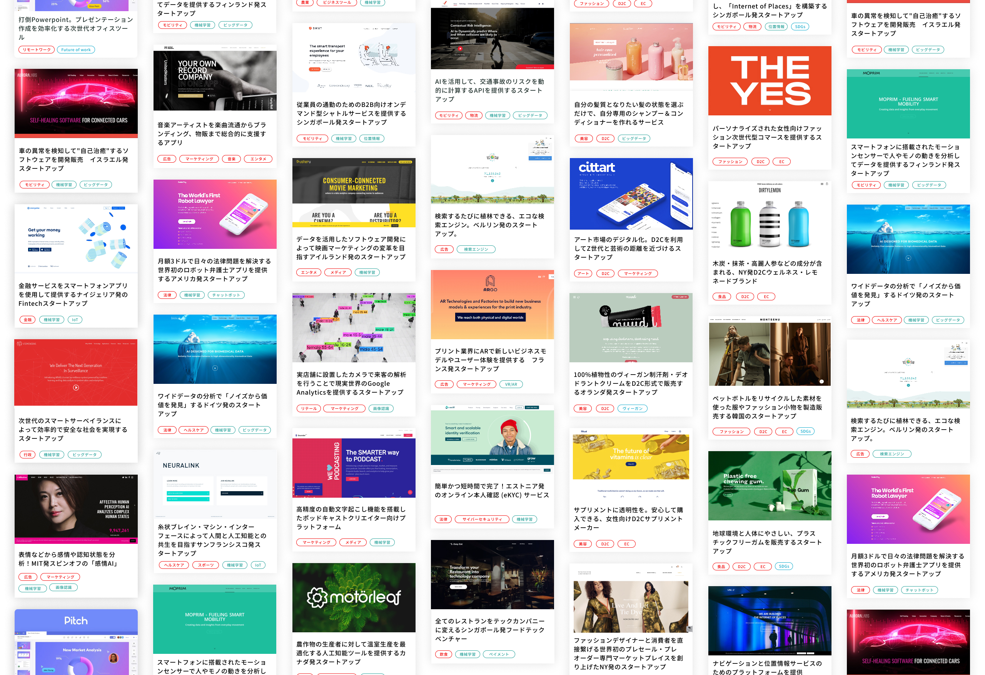This screenshot has width=985, height=675.
Task: Open THE YES orange thumbnail
Action: tap(769, 80)
